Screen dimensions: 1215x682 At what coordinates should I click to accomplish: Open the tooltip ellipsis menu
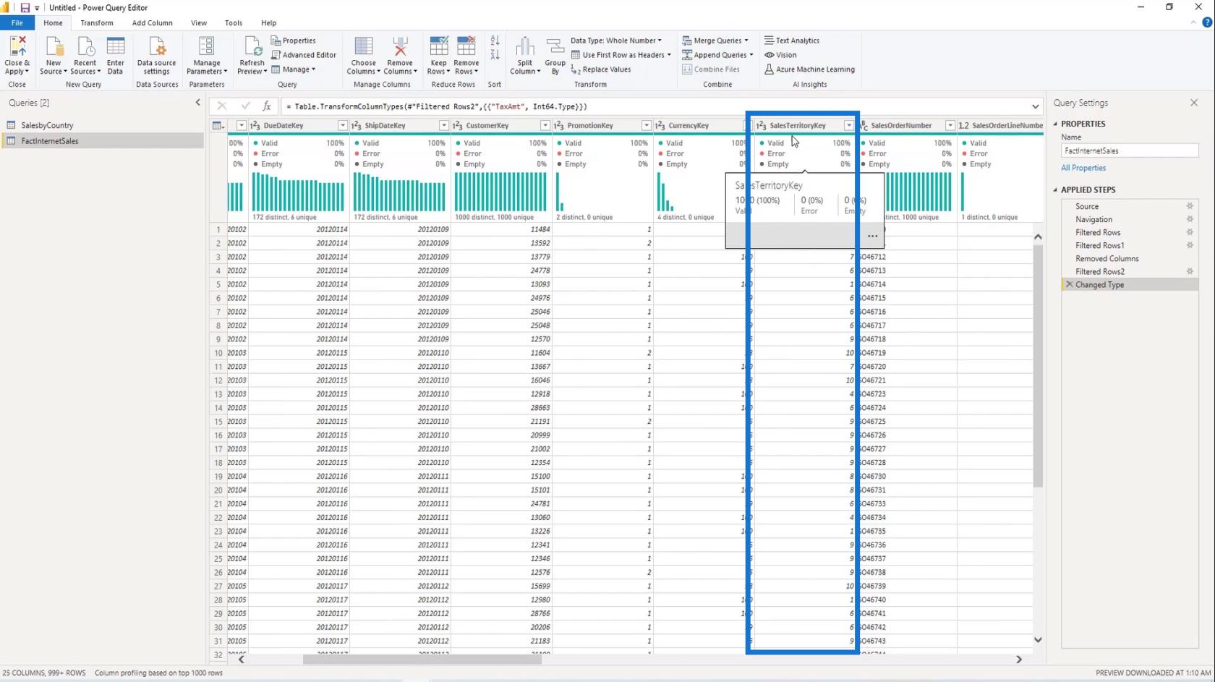coord(872,236)
